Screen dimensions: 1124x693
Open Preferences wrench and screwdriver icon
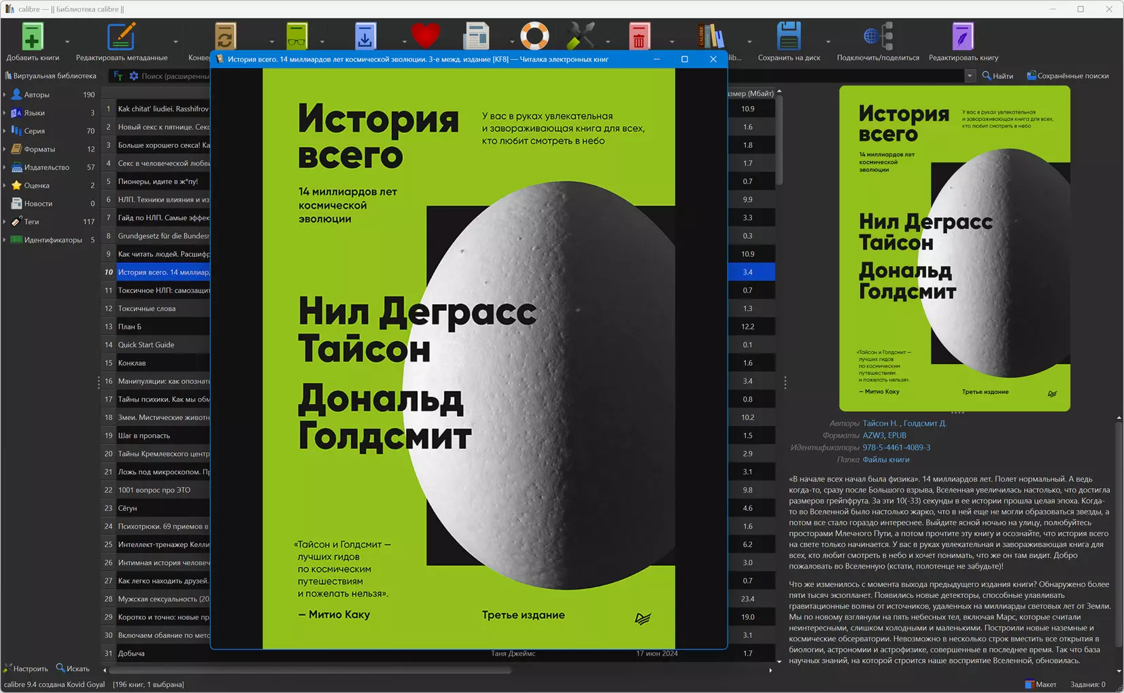(581, 37)
